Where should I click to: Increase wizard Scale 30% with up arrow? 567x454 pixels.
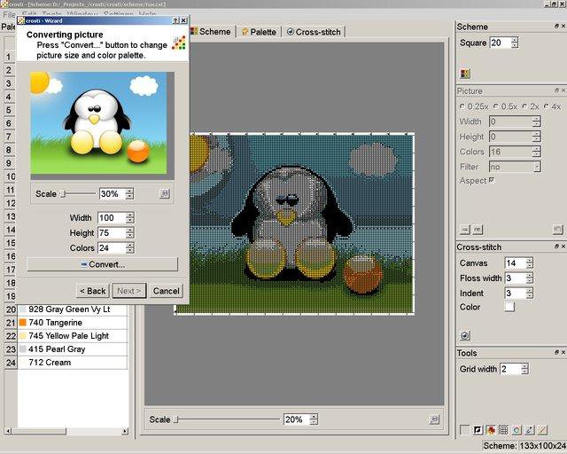[129, 191]
